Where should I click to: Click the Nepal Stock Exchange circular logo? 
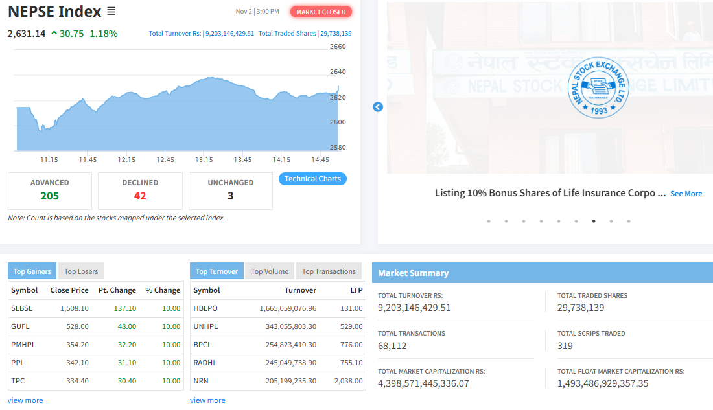point(598,87)
